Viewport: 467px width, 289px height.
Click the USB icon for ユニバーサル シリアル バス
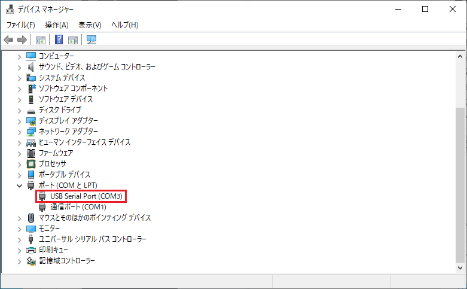[30, 239]
